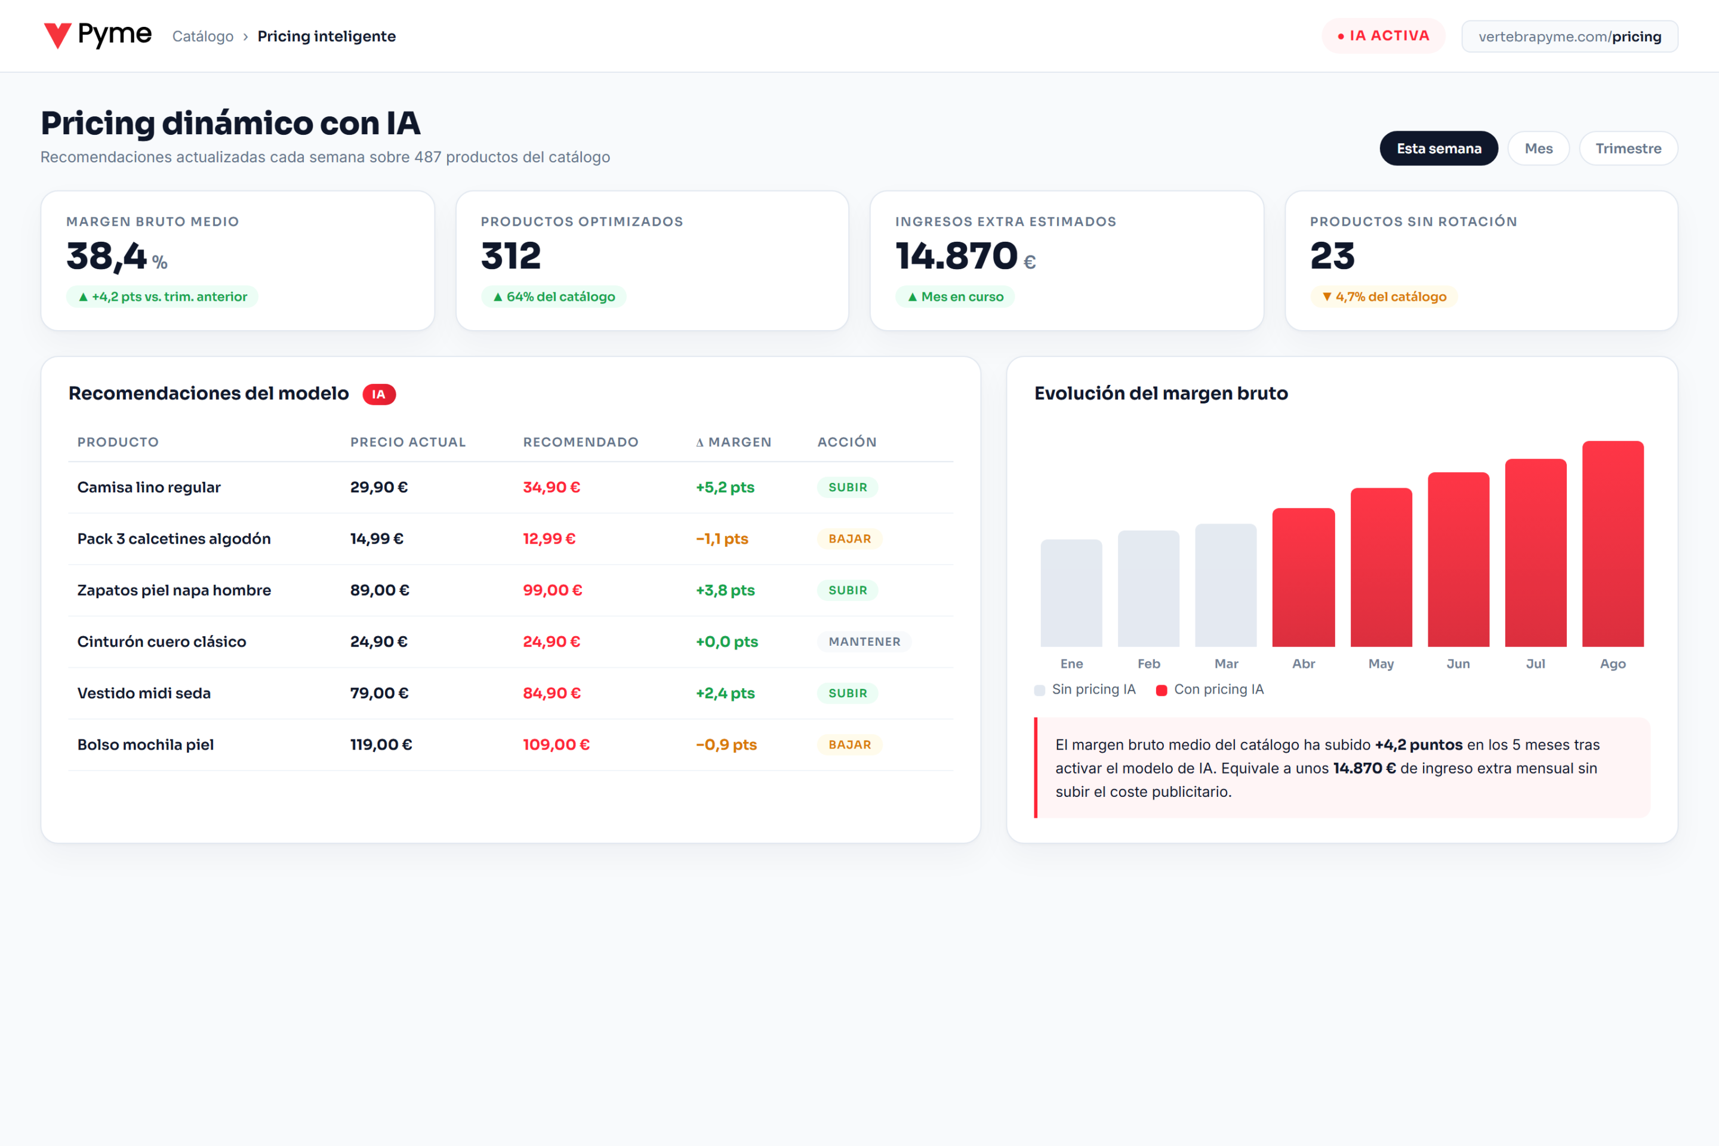The width and height of the screenshot is (1719, 1146).
Task: Click the IA ACTIVA status badge
Action: pos(1383,36)
